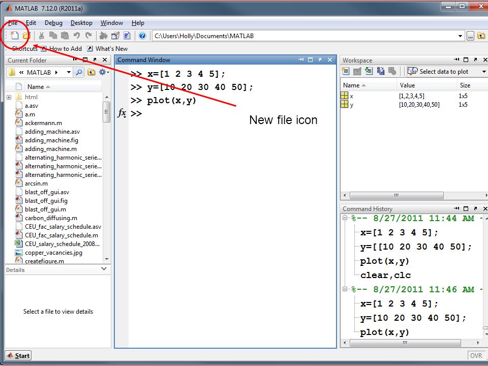This screenshot has height=366, width=488.
Task: Click the browse for folder ellipsis button
Action: [x=470, y=36]
